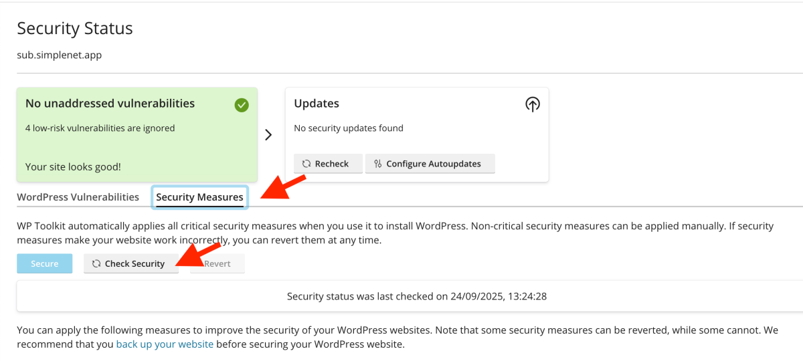803x361 pixels.
Task: Follow the "back up your website" link
Action: [x=165, y=345]
